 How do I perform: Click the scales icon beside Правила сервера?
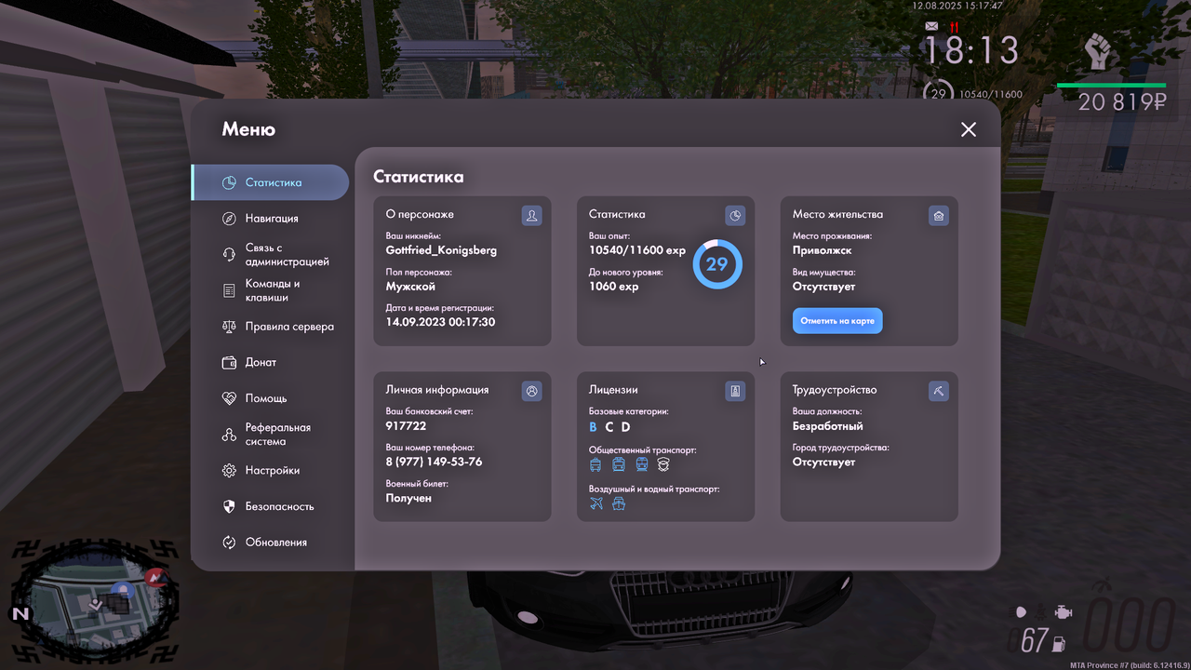point(229,327)
